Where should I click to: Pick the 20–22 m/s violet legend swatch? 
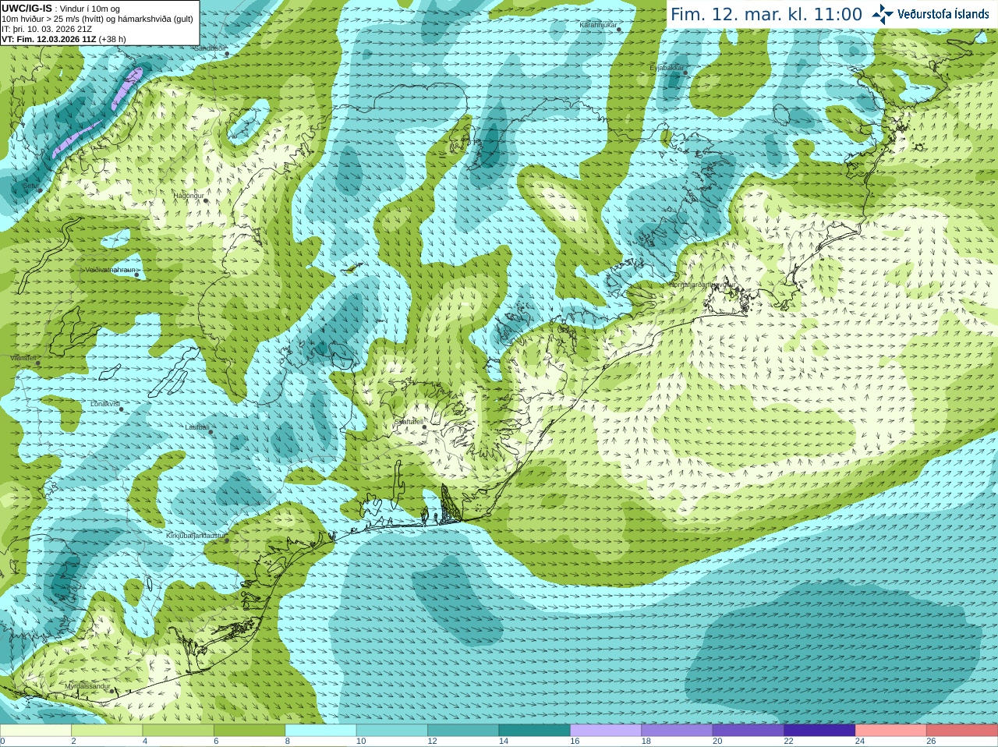click(748, 731)
